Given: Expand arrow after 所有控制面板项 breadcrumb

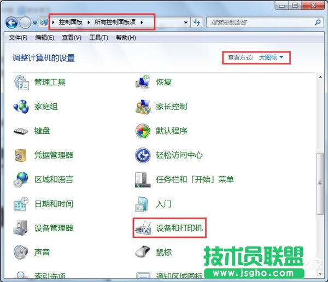Looking at the screenshot, I should (142, 22).
